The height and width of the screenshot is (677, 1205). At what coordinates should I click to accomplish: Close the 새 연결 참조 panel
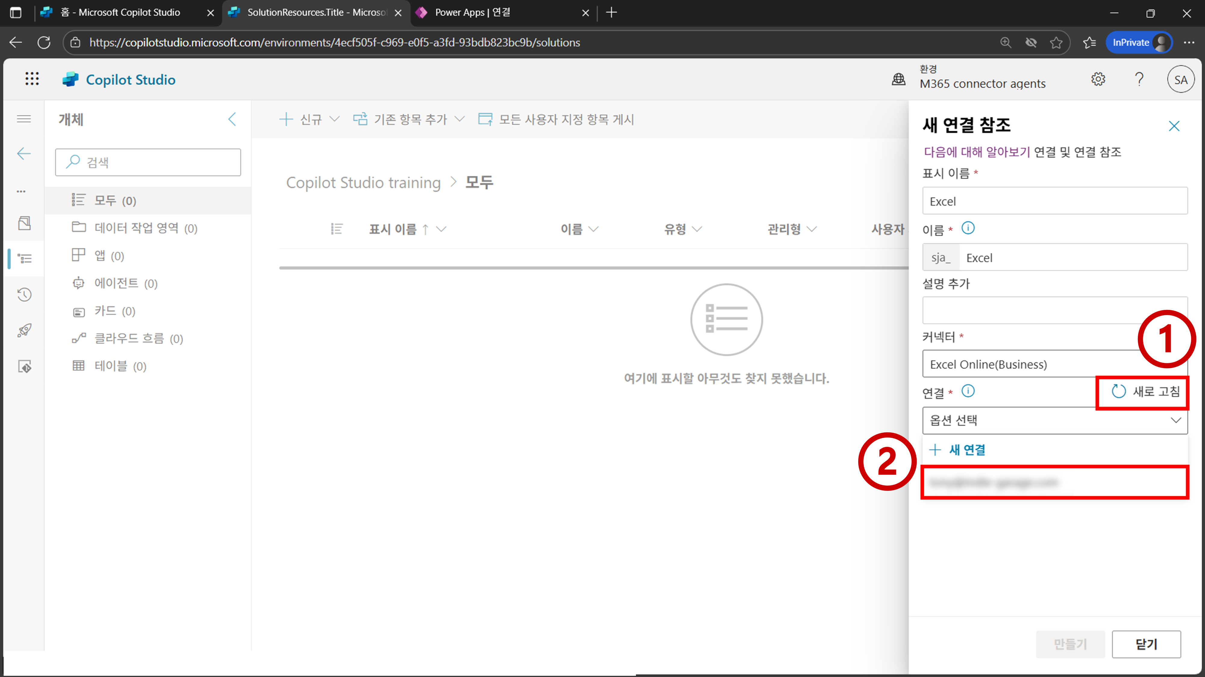(1174, 126)
